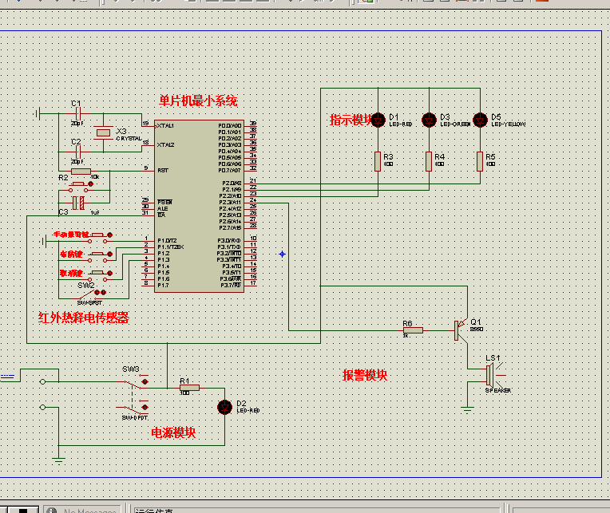Toggle the 取消键 button actuator dot

[x=110, y=273]
